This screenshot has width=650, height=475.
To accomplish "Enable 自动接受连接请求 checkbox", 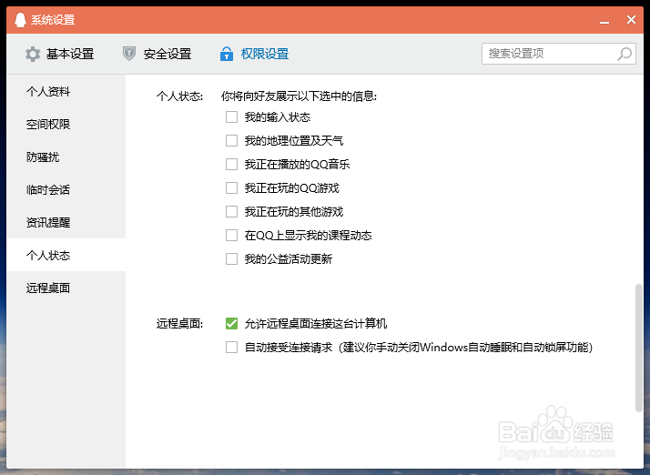I will (x=232, y=347).
